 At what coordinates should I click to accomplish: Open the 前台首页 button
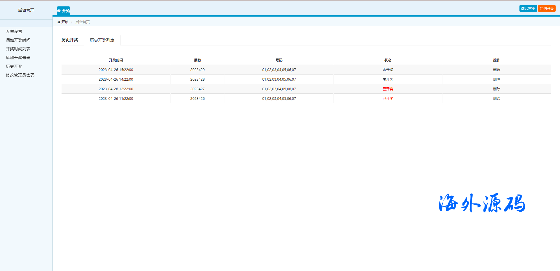(x=528, y=9)
